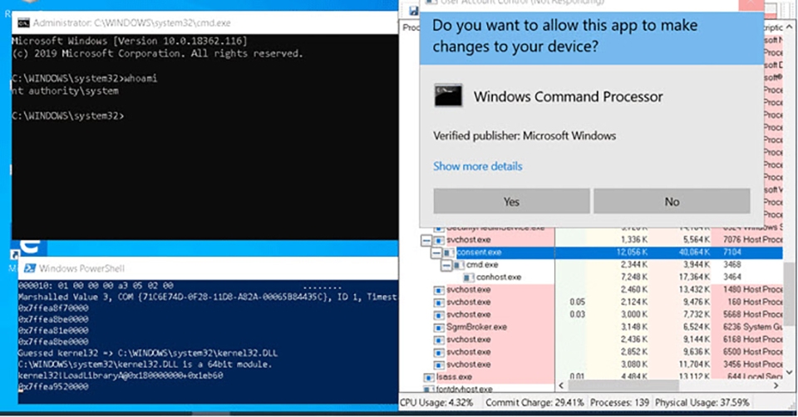Image resolution: width=798 pixels, height=417 pixels.
Task: Click the "nt authority\system" output line in cmd
Action: [65, 91]
